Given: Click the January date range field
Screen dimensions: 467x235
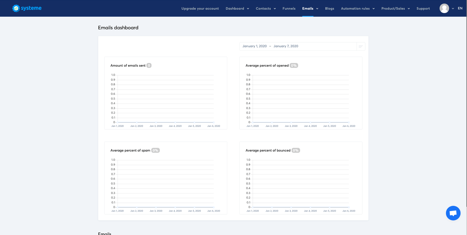Looking at the screenshot, I should click(x=270, y=46).
